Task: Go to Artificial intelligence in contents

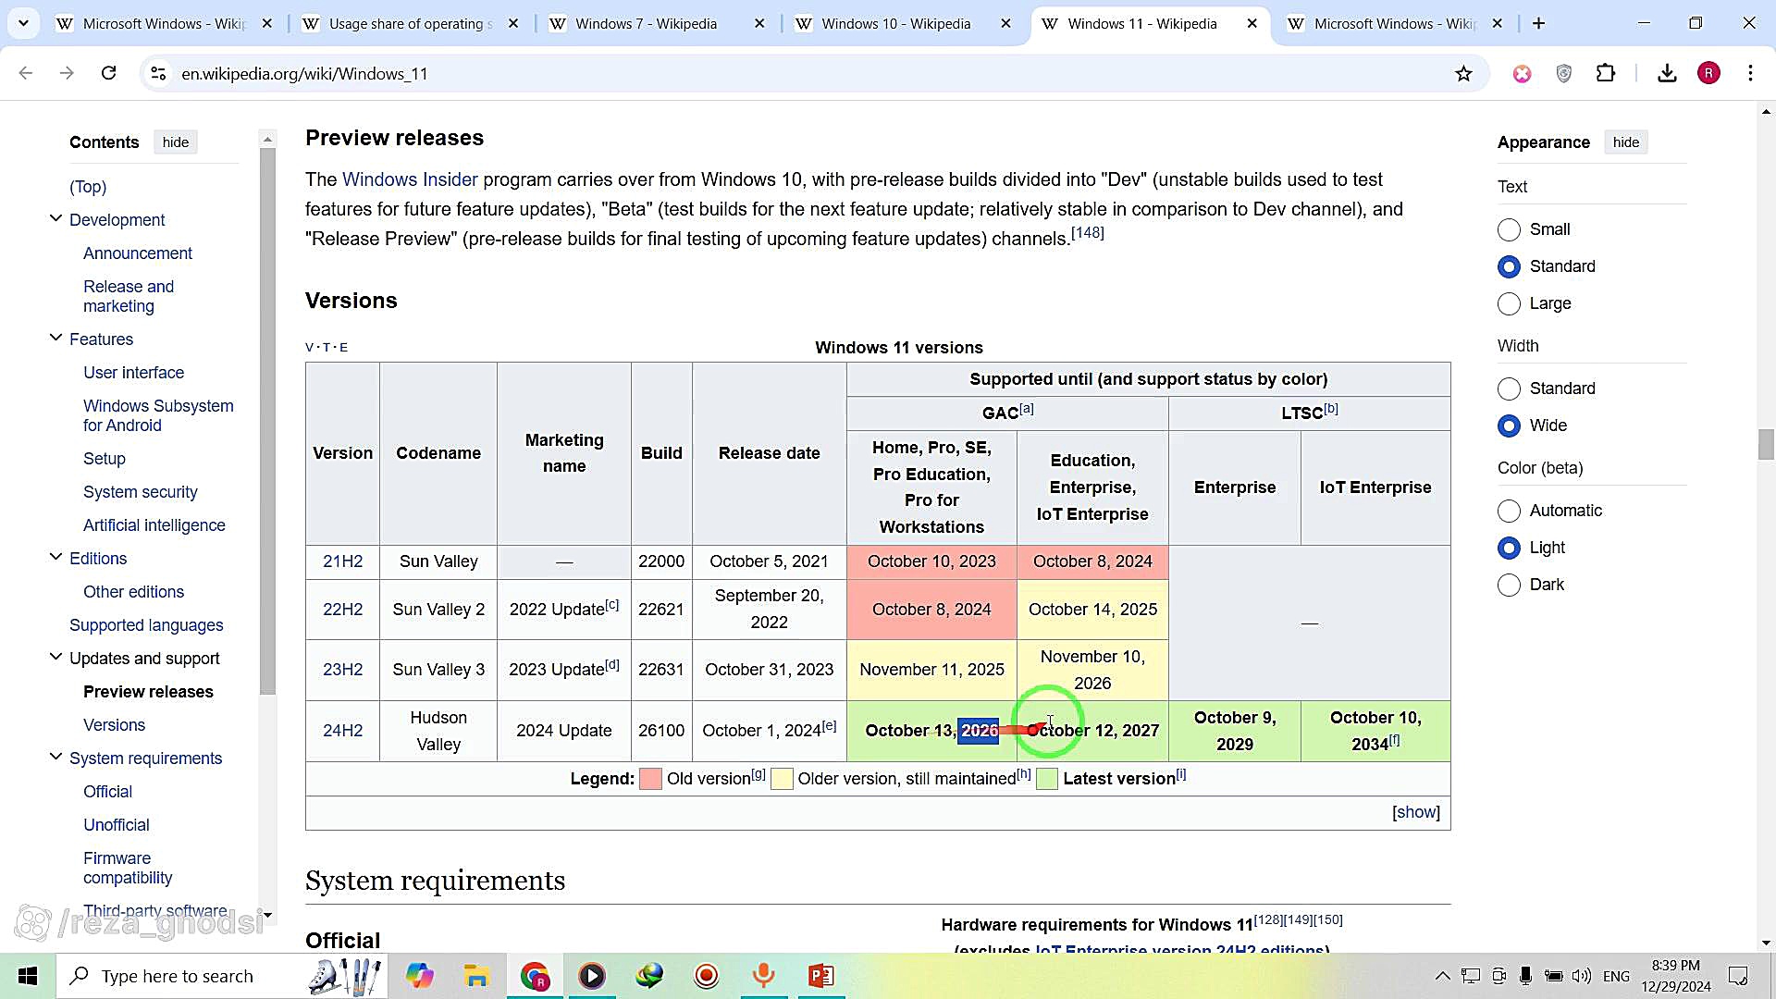Action: tap(154, 525)
